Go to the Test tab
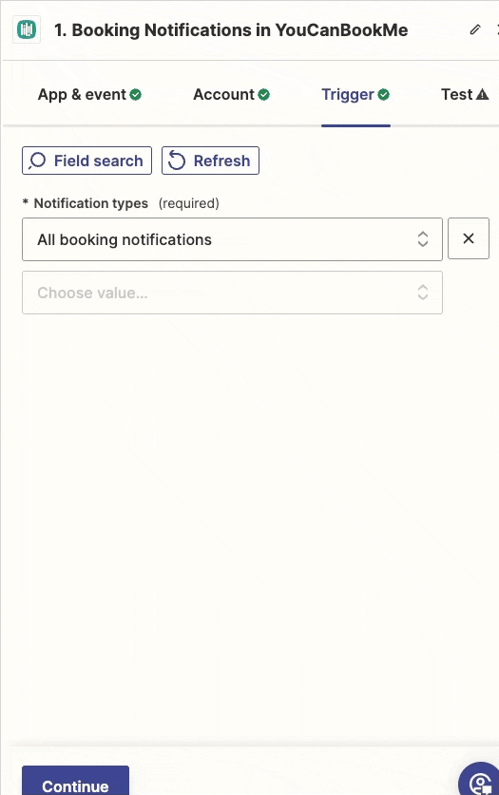Screen dimensions: 499x795 (x=465, y=94)
